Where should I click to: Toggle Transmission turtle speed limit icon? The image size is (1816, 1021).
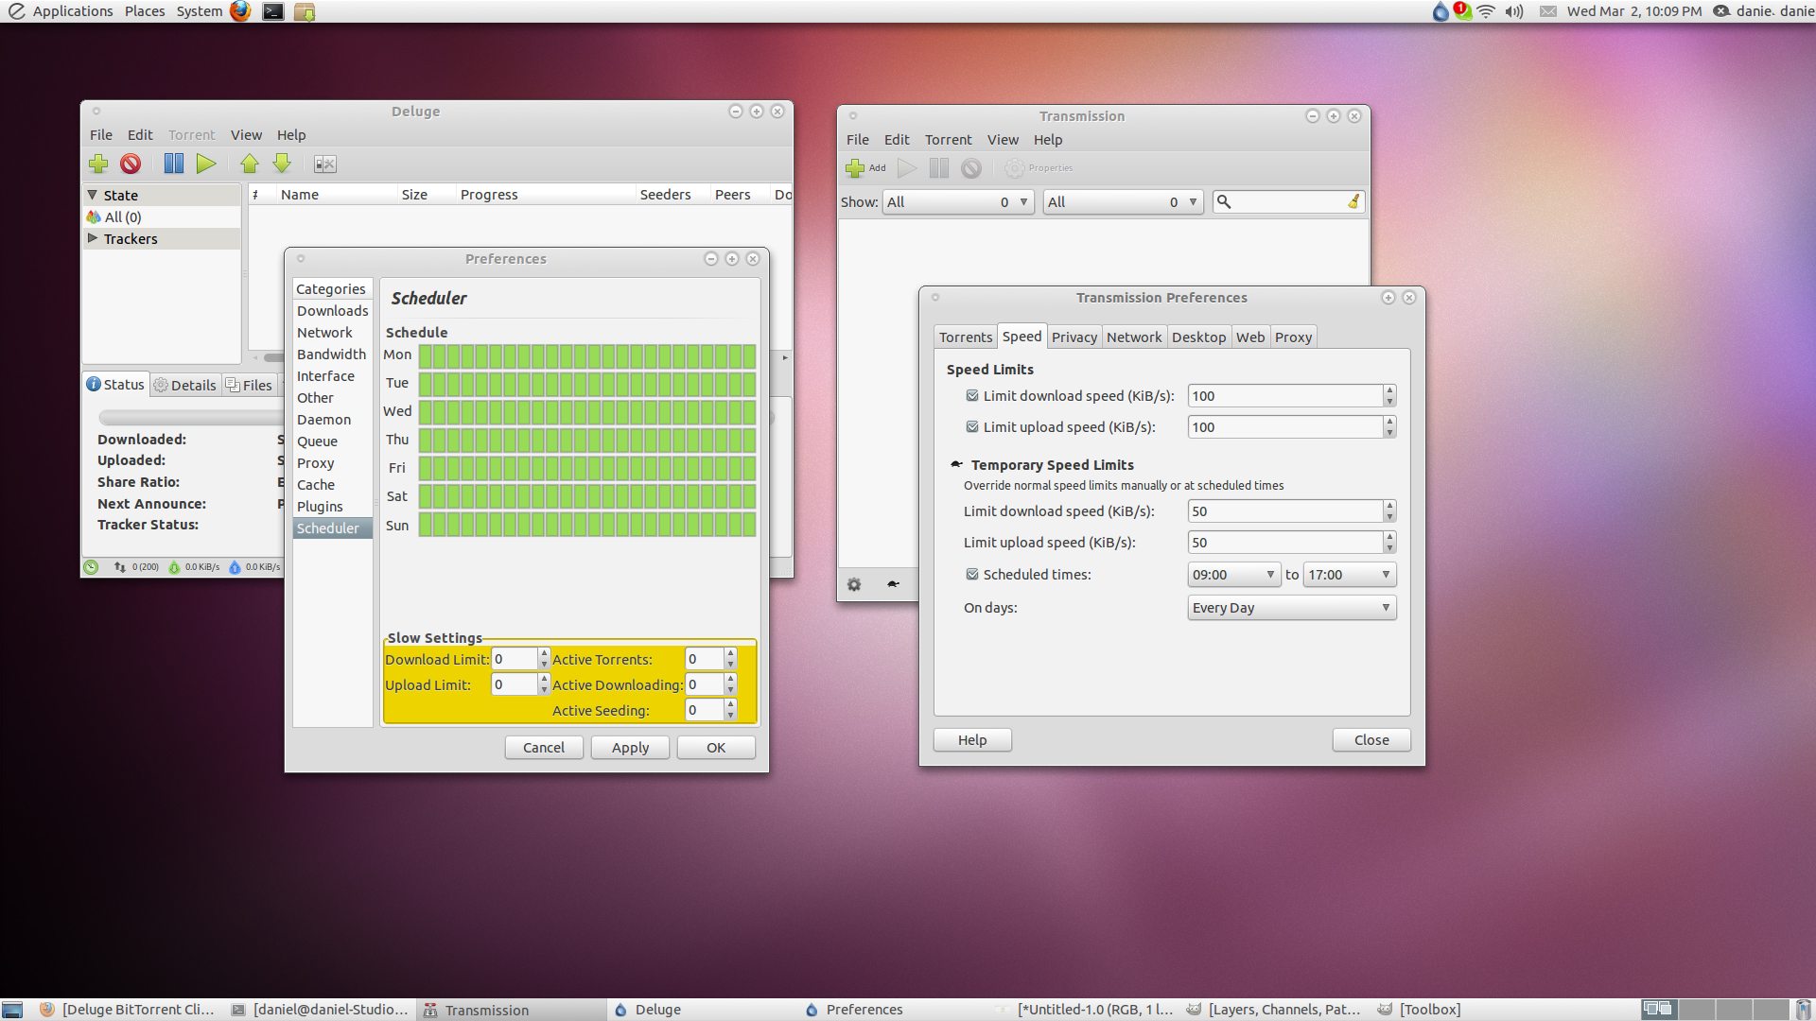[x=893, y=584]
